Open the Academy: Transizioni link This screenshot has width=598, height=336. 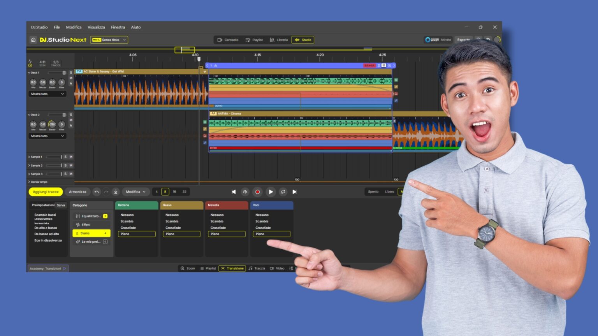pyautogui.click(x=48, y=268)
